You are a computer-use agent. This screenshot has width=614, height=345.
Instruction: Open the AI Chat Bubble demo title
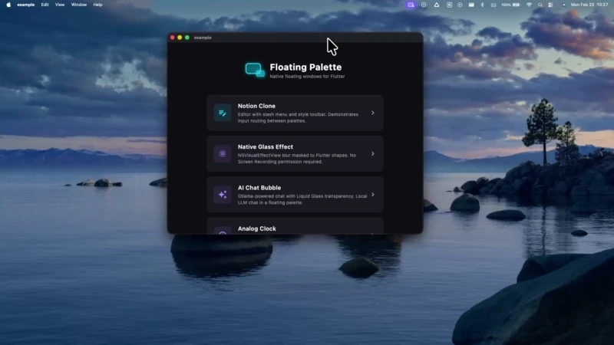pyautogui.click(x=259, y=188)
